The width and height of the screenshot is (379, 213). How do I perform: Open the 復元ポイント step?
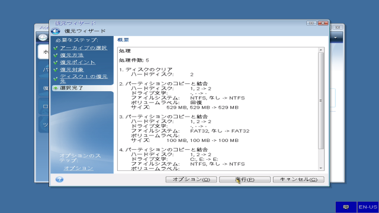(x=78, y=62)
